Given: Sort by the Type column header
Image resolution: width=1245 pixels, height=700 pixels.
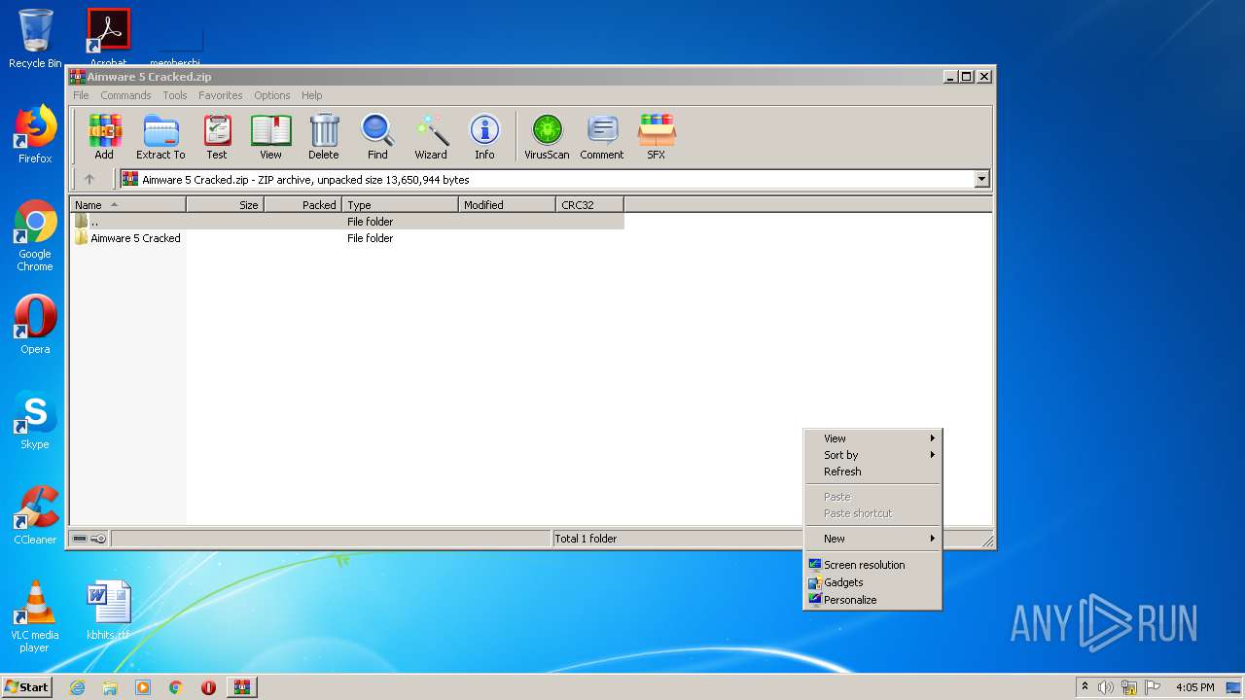Looking at the screenshot, I should tap(400, 205).
